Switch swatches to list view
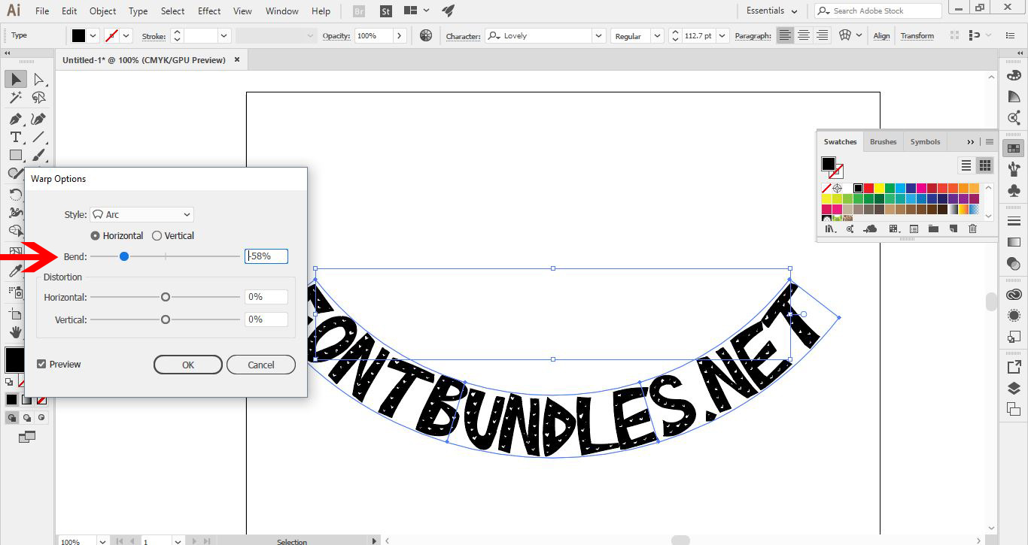Viewport: 1028px width, 545px height. coord(966,165)
